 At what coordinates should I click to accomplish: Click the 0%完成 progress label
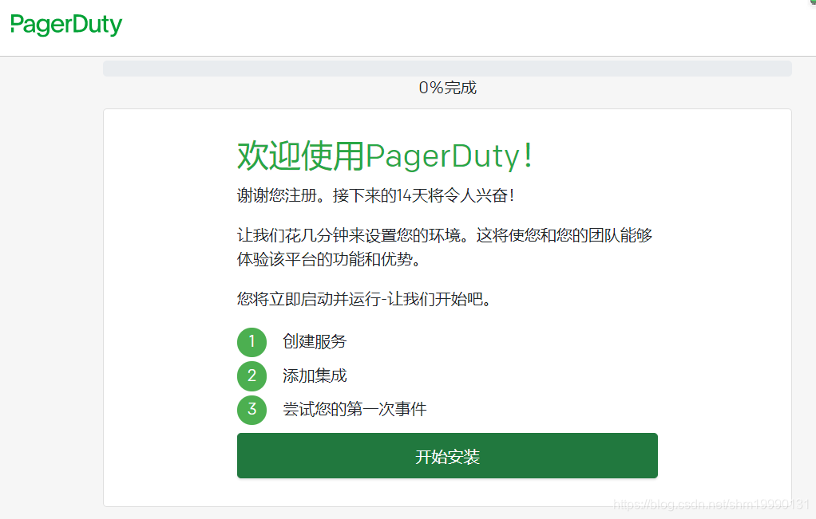[447, 87]
